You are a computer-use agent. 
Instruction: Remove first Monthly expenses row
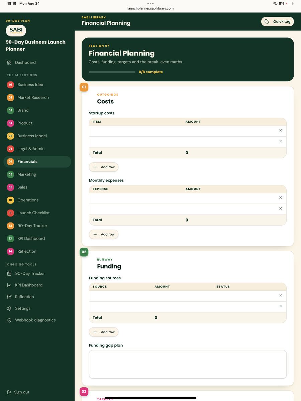(281, 198)
